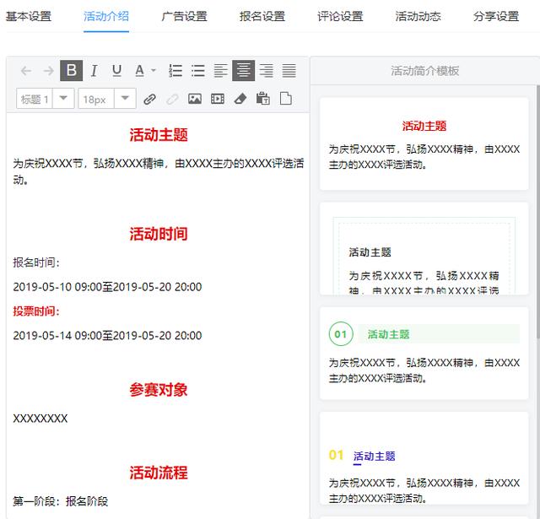The height and width of the screenshot is (519, 540).
Task: Switch to the 广告设置 tab
Action: pyautogui.click(x=184, y=16)
